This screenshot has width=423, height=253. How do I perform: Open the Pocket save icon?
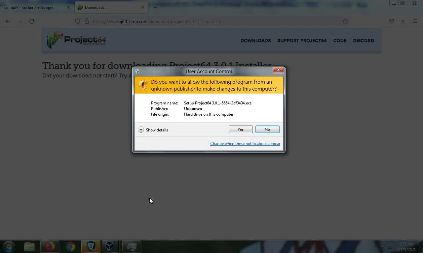point(391,21)
